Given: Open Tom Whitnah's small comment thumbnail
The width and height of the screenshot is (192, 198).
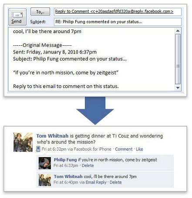Looking at the screenshot, I should pos(45,180).
